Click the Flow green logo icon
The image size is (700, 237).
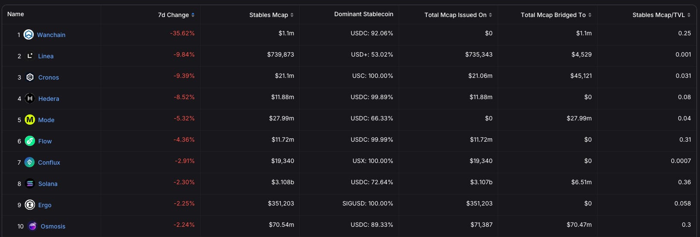pyautogui.click(x=30, y=141)
